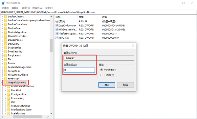Viewport: 197px width, 119px height.
Task: Click the registry path address bar
Action: 98,12
